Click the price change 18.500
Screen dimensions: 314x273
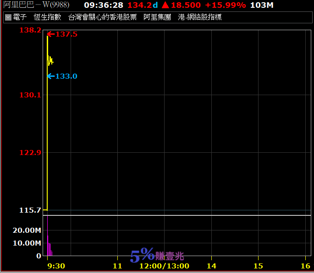[186, 5]
